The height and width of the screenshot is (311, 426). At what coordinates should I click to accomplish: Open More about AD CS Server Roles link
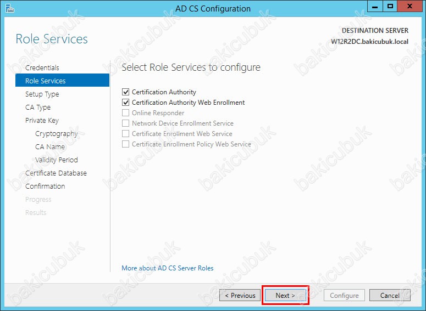click(167, 268)
